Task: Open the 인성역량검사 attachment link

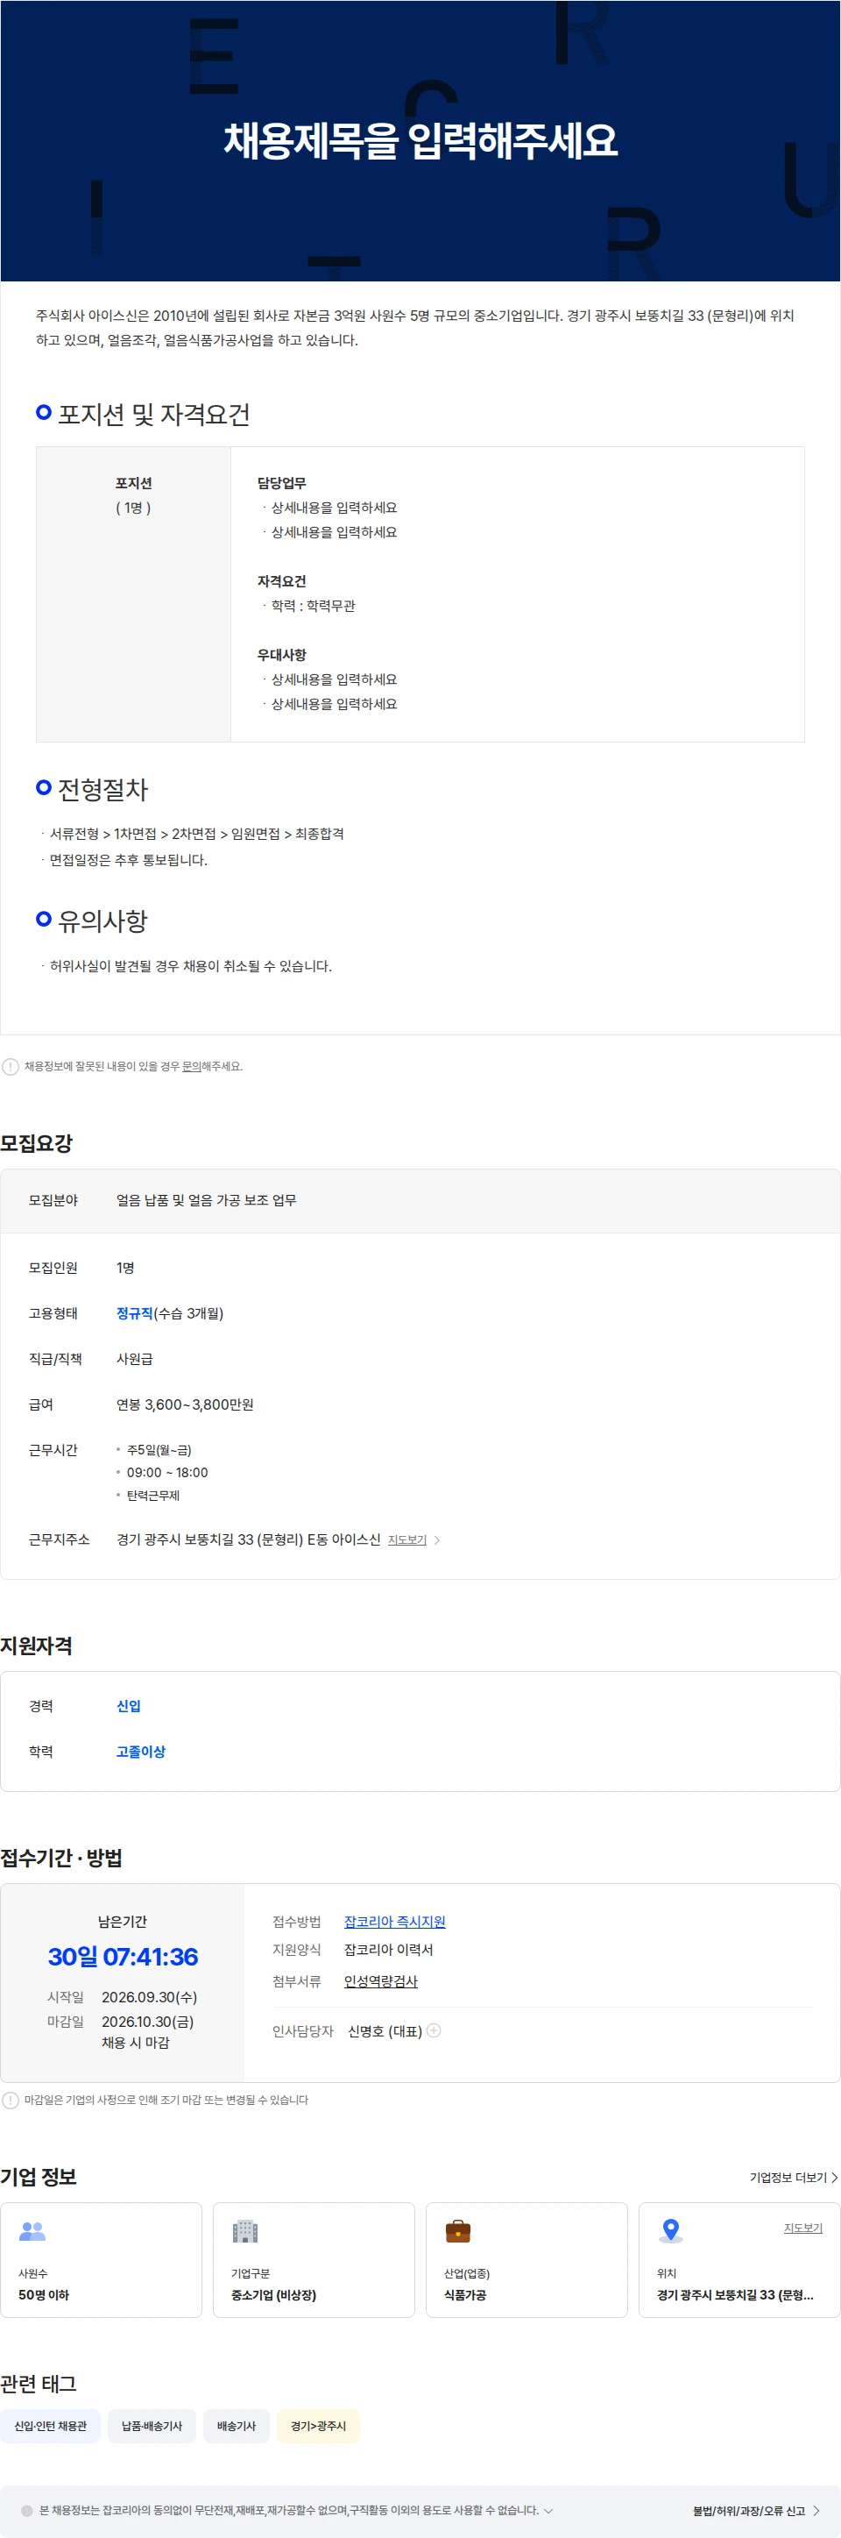Action: (380, 1980)
